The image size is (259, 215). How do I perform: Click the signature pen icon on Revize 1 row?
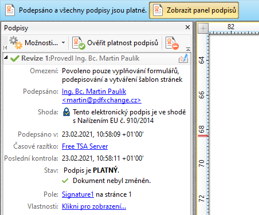pyautogui.click(x=183, y=58)
